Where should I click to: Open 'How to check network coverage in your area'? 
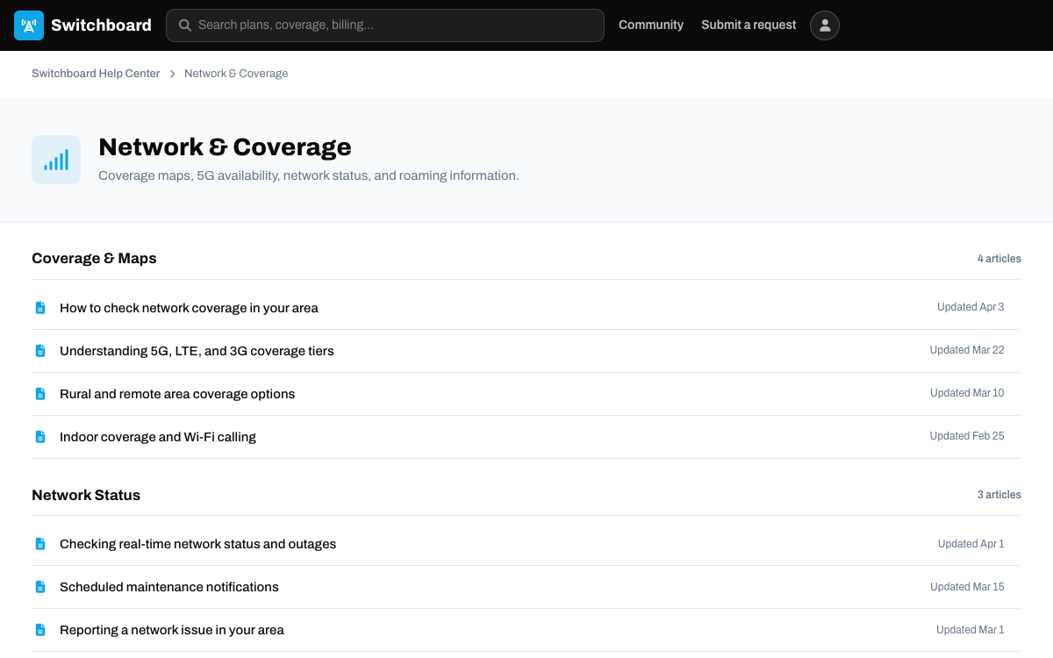click(189, 308)
